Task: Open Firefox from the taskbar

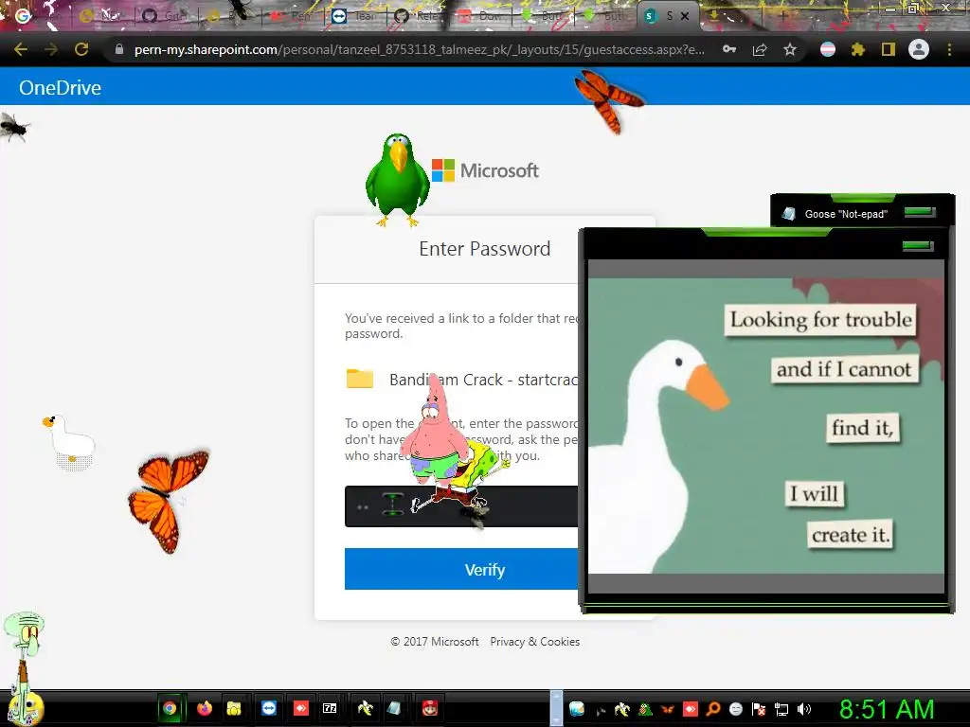Action: point(205,708)
